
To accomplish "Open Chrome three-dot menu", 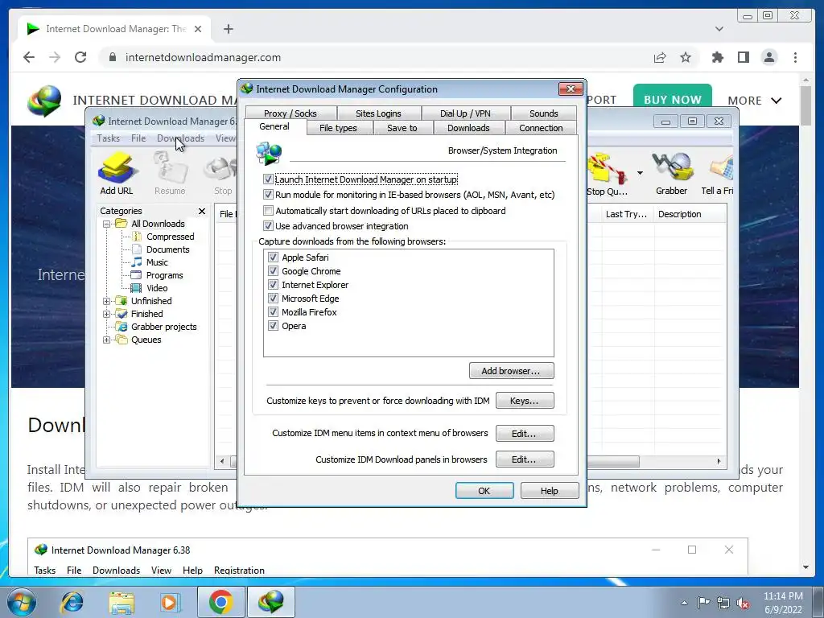I will [795, 57].
